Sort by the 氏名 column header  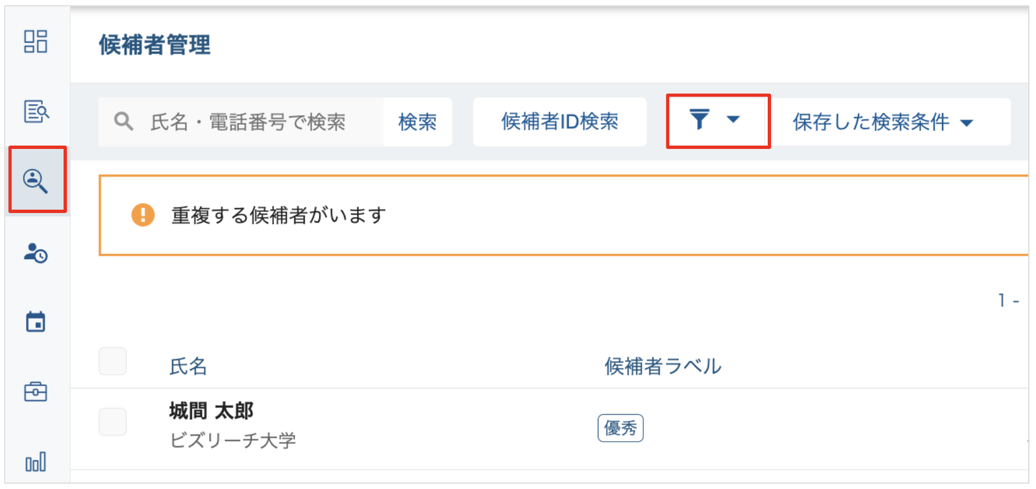(x=188, y=366)
